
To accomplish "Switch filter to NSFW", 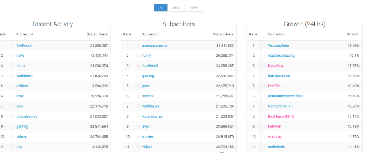I will (x=194, y=8).
